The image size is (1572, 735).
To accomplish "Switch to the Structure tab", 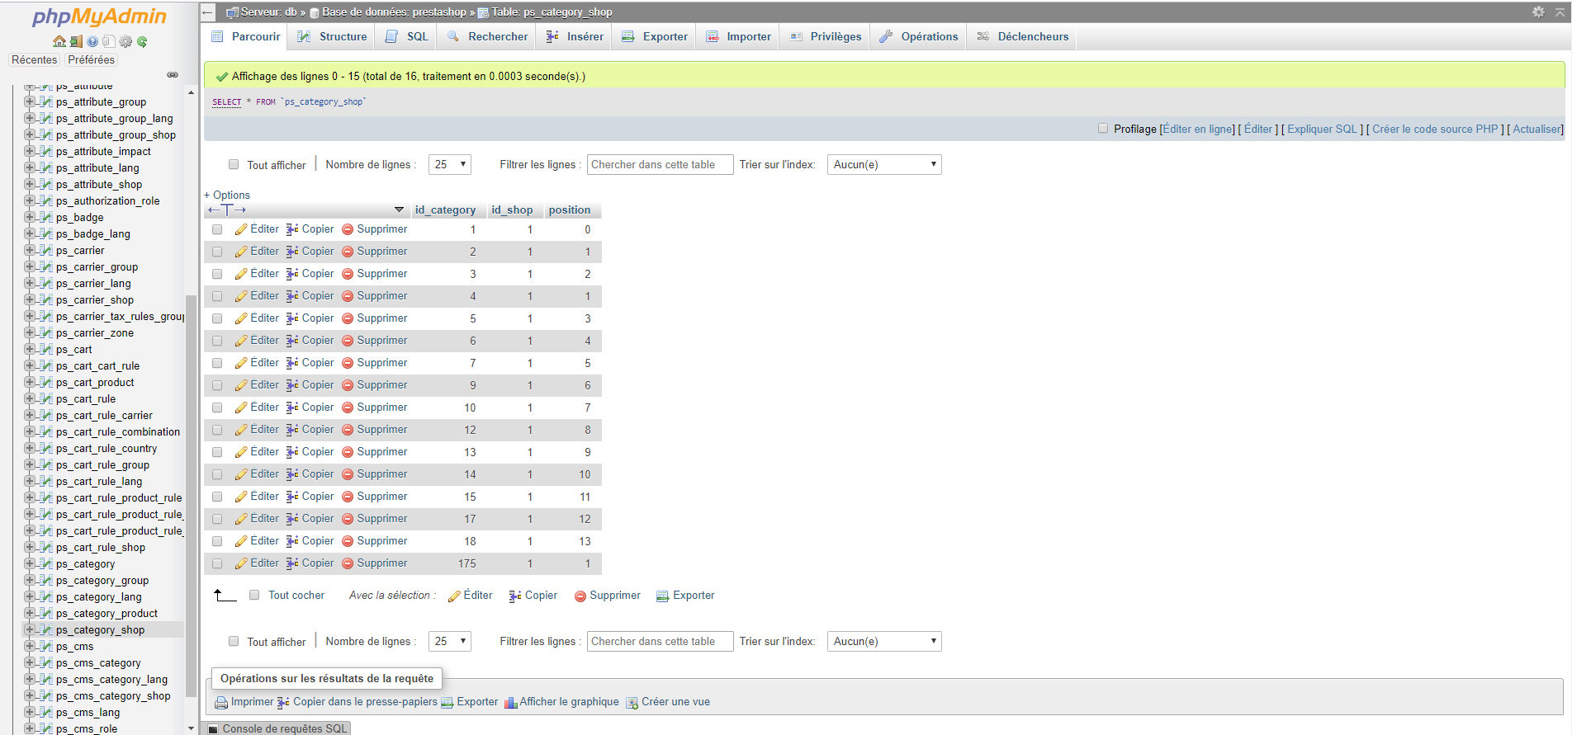I will coord(332,36).
